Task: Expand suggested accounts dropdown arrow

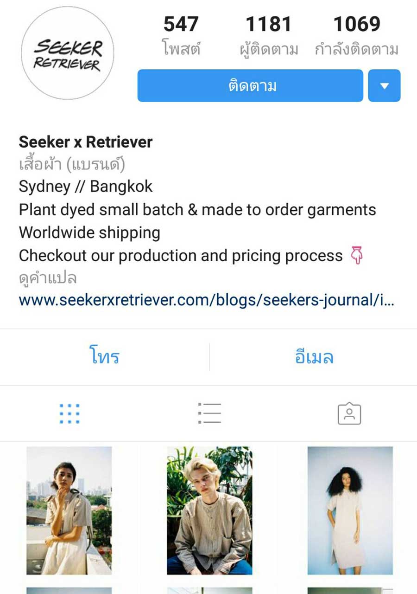Action: tap(384, 85)
